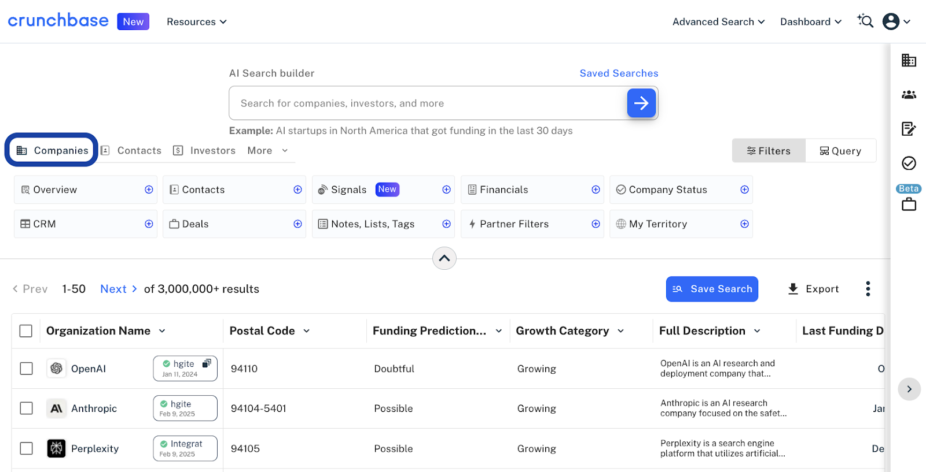Open Growth Category column dropdown arrow
The height and width of the screenshot is (472, 926).
[x=621, y=331]
